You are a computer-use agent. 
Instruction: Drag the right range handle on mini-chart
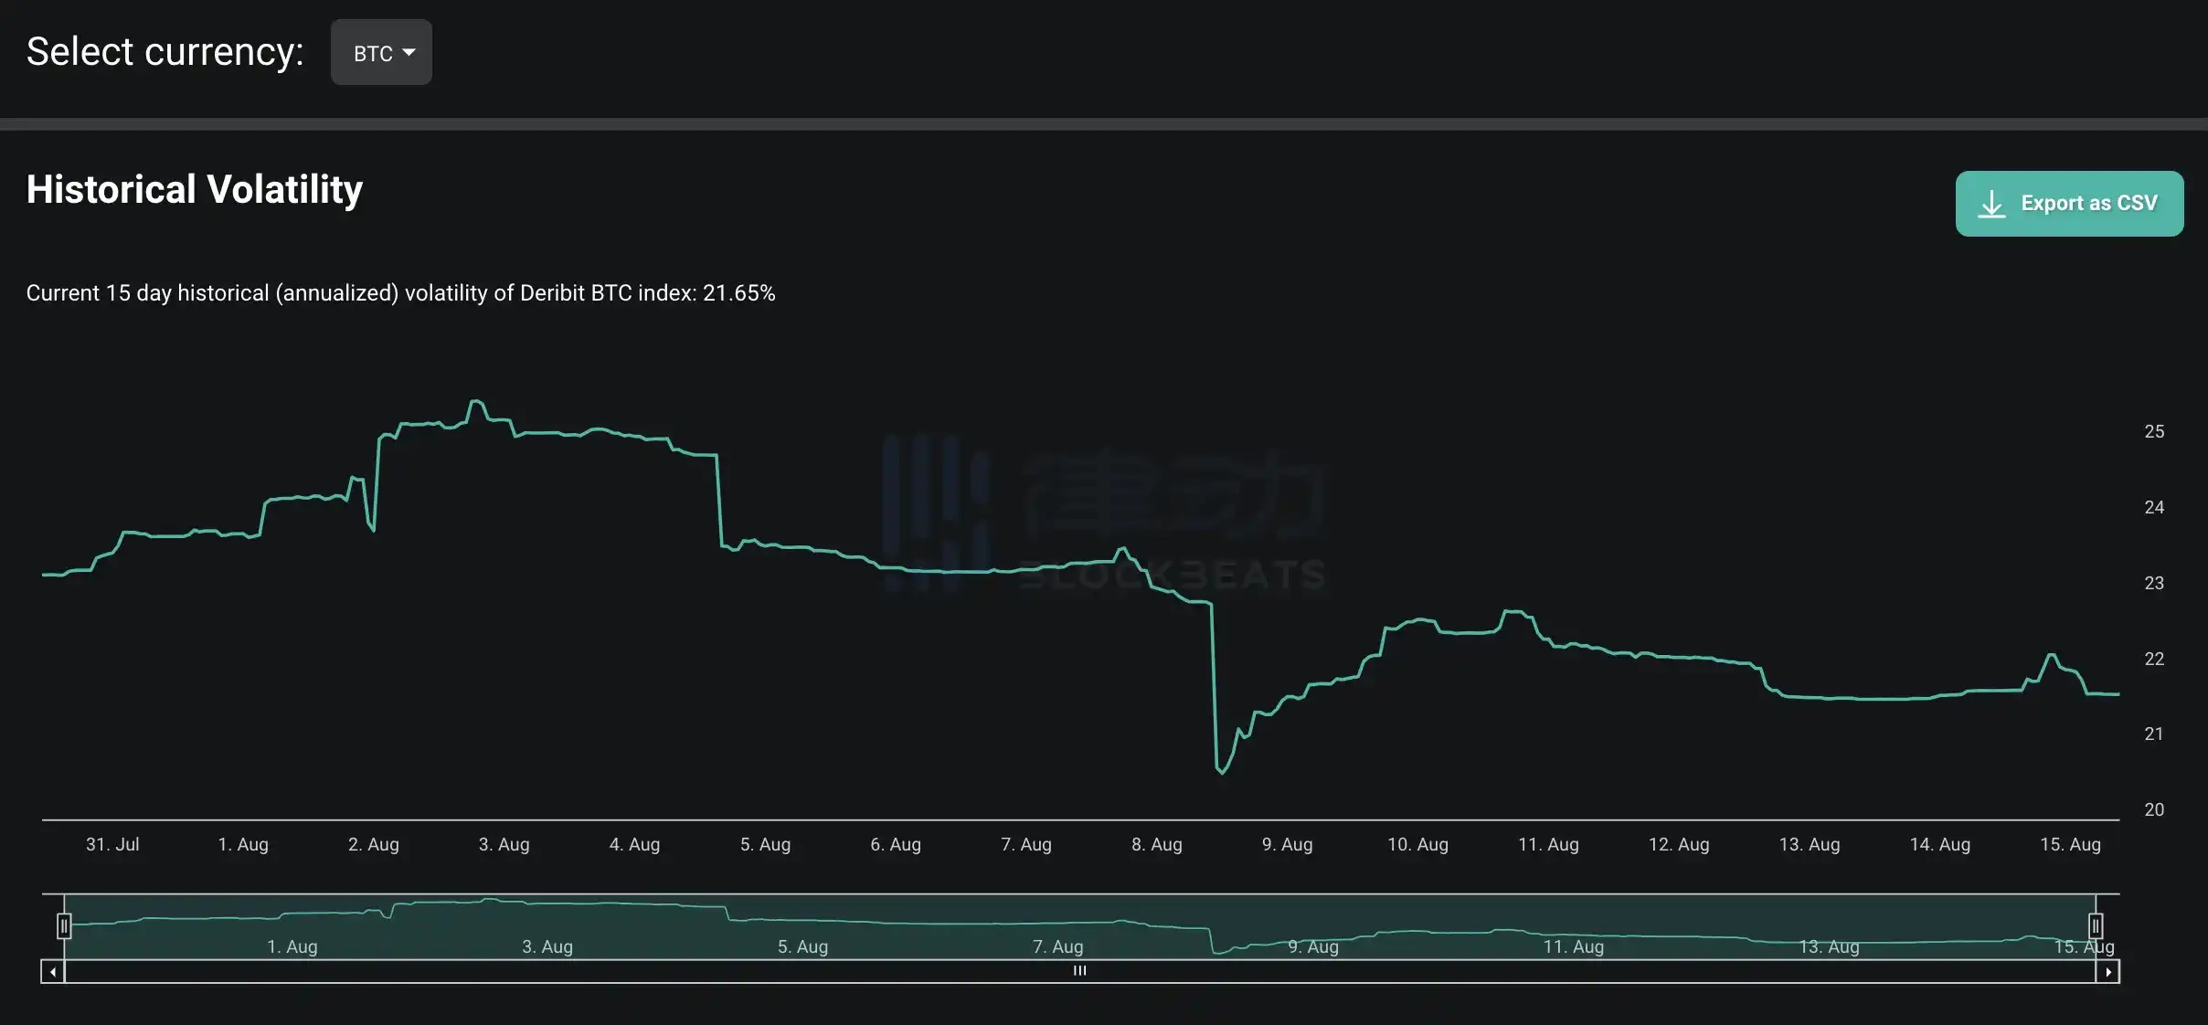point(2097,926)
